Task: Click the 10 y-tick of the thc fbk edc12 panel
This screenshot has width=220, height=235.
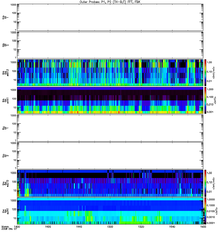Action: pyautogui.click(x=15, y=191)
